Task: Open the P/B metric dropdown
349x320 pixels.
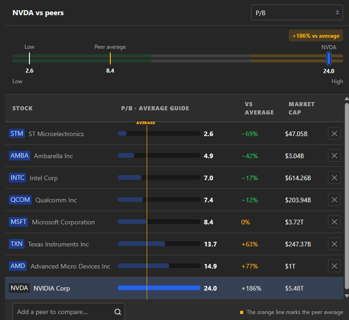Action: pyautogui.click(x=297, y=13)
